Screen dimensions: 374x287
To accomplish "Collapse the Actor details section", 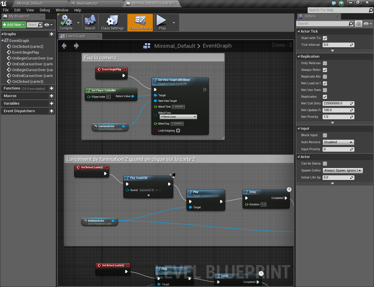I will point(298,157).
